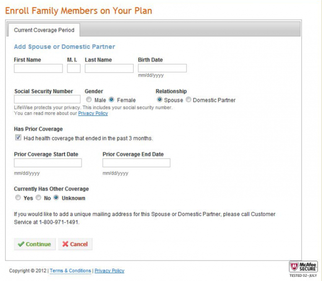Open the Terms & Conditions footer link
Viewport: 322px width, 281px height.
[70, 271]
